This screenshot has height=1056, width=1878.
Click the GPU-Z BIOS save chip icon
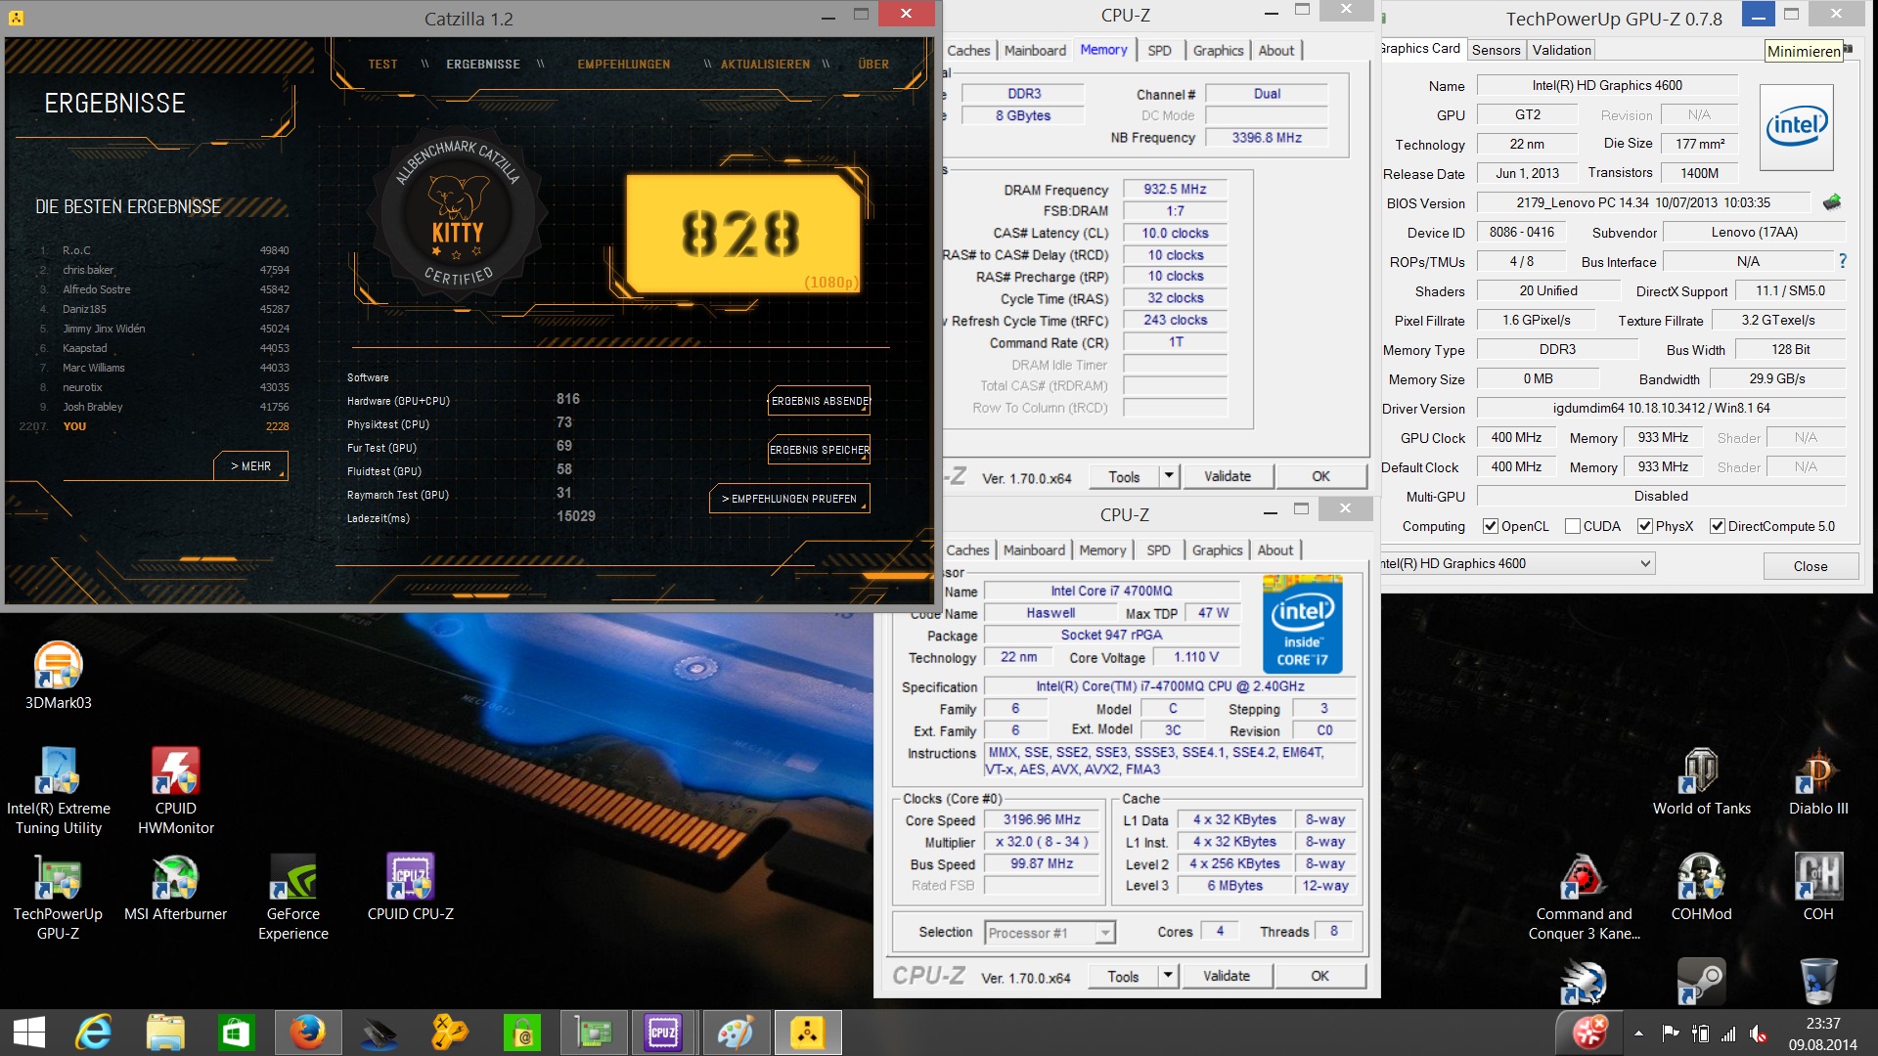coord(1832,202)
